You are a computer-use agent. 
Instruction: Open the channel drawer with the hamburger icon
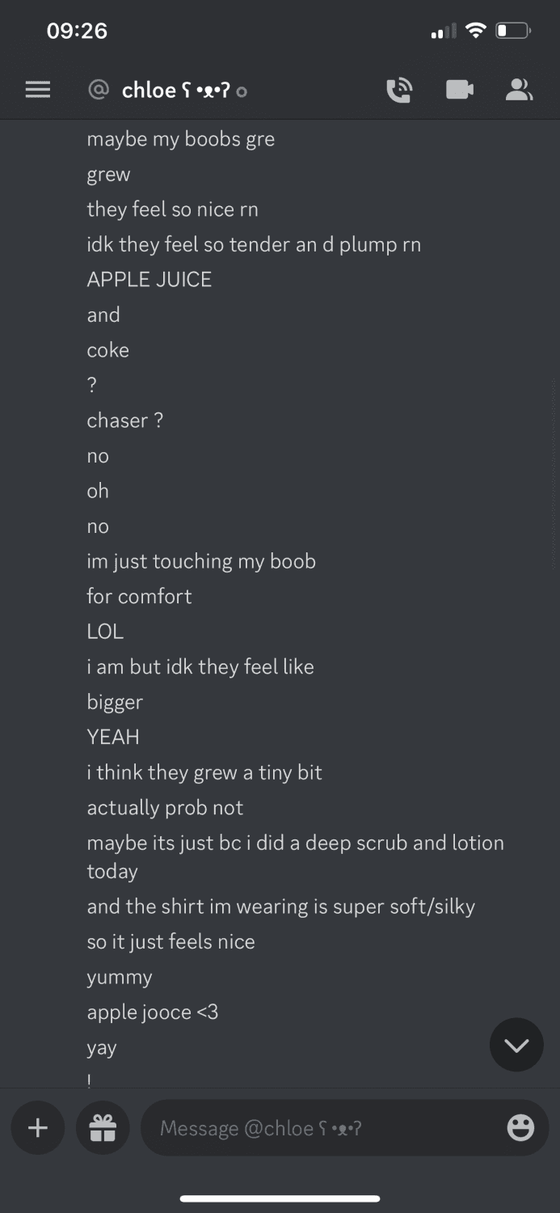(x=37, y=90)
